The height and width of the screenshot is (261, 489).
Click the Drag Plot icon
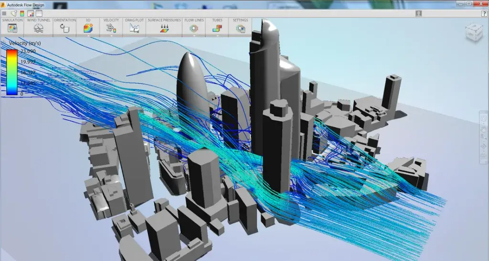(x=133, y=28)
